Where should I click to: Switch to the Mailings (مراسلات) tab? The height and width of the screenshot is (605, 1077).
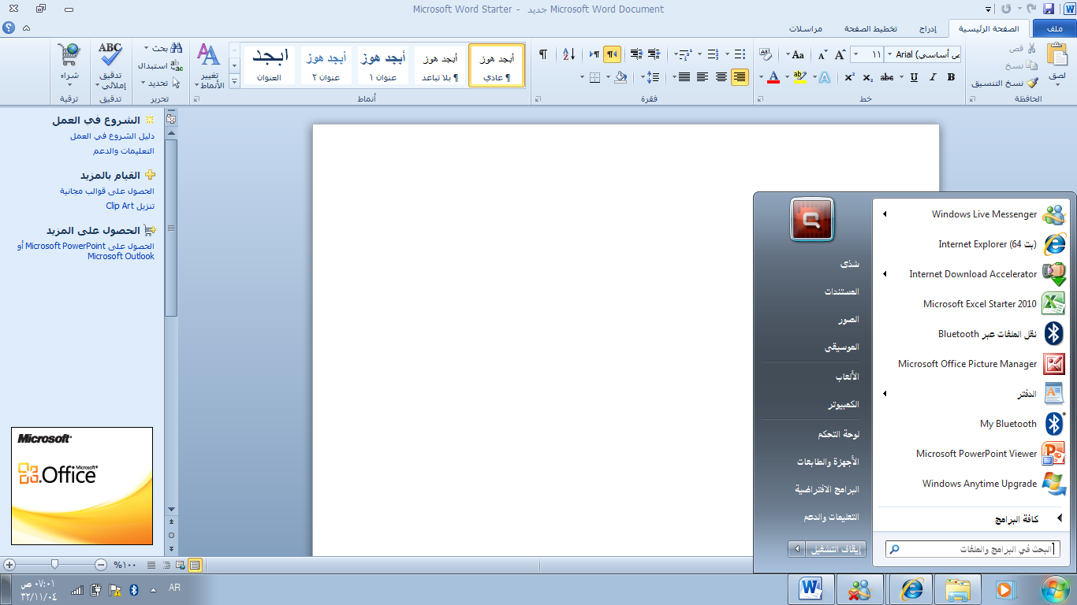807,28
